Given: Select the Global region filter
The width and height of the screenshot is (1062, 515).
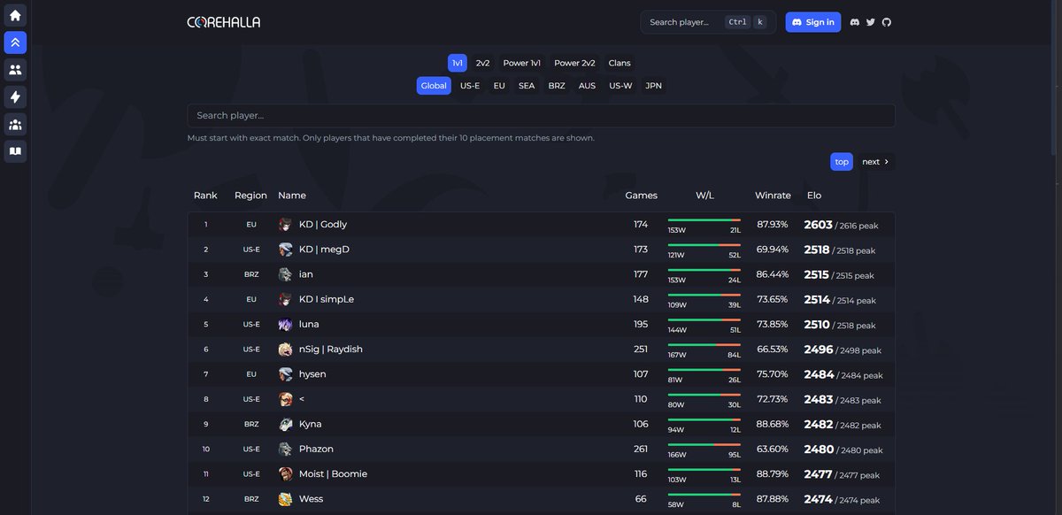Looking at the screenshot, I should pyautogui.click(x=434, y=86).
